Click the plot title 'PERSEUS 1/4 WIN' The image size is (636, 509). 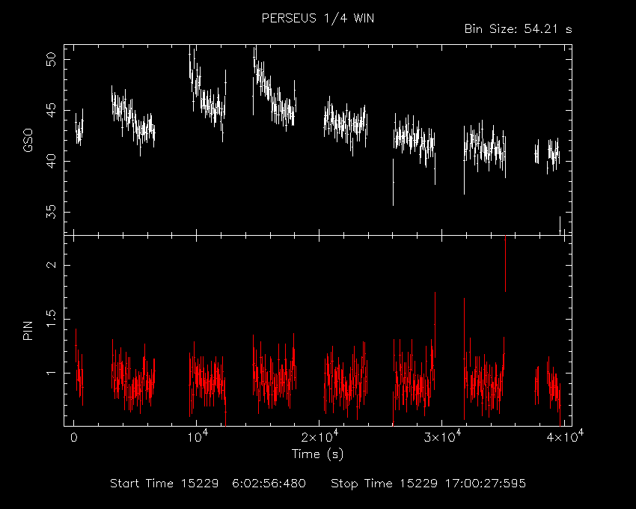(x=317, y=19)
